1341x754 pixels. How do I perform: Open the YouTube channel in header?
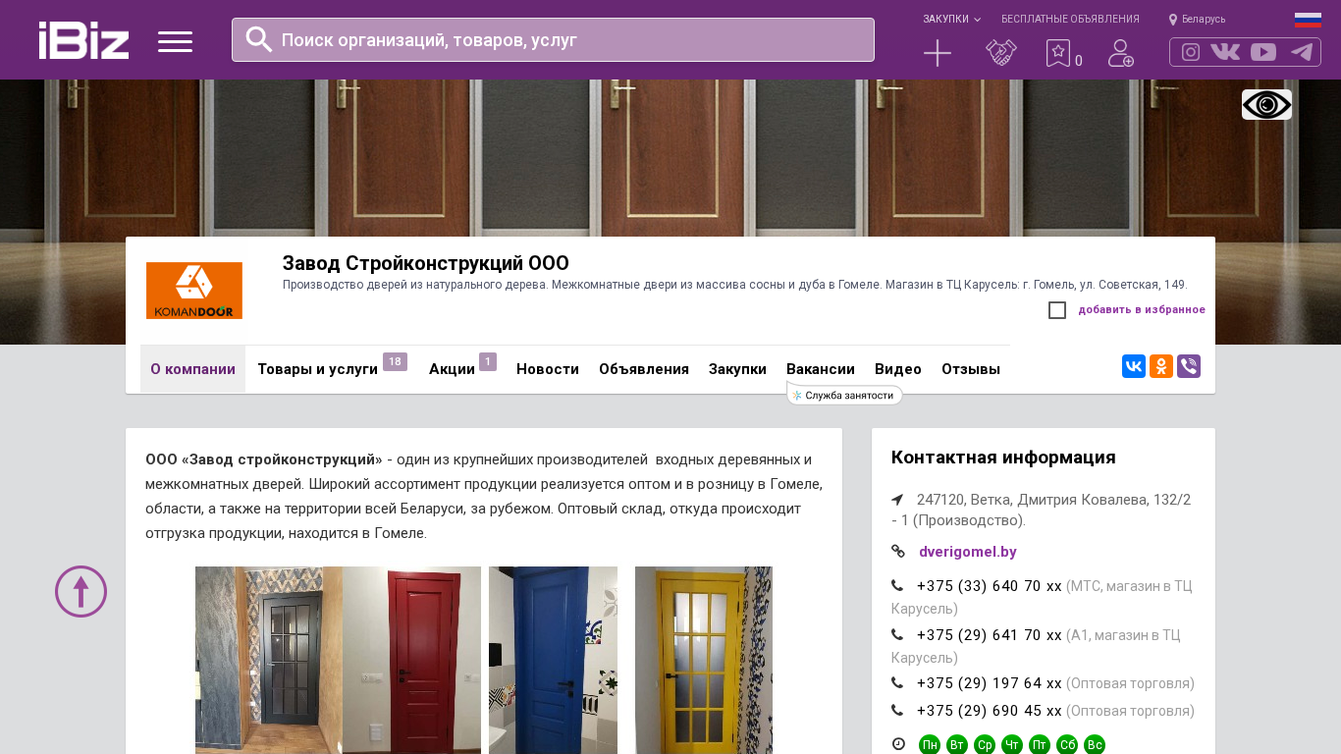pos(1263,52)
